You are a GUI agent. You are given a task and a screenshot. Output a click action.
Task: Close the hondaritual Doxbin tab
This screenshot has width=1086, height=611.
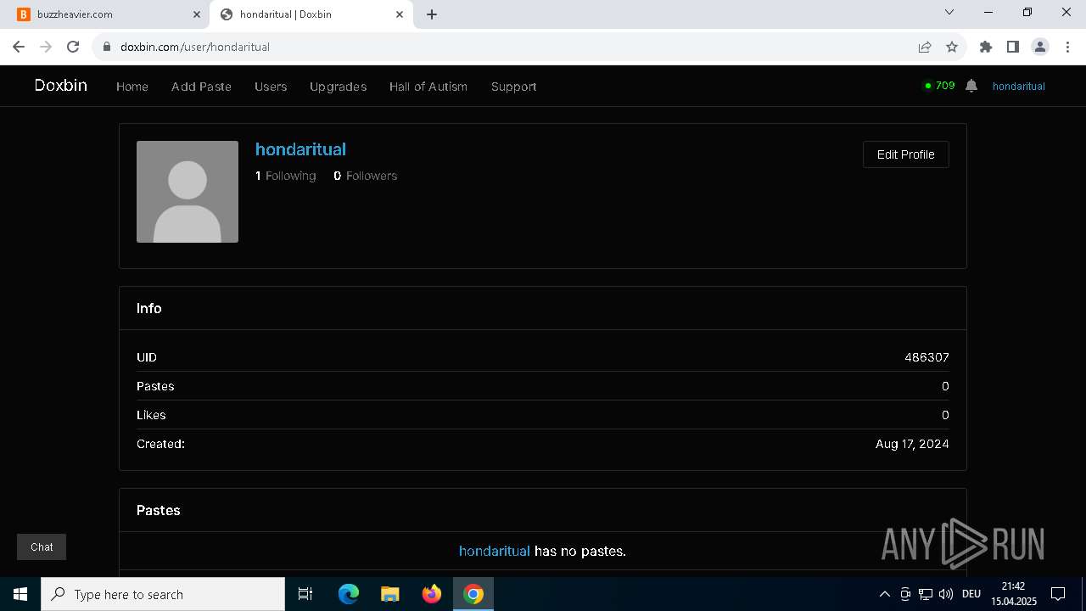click(400, 14)
